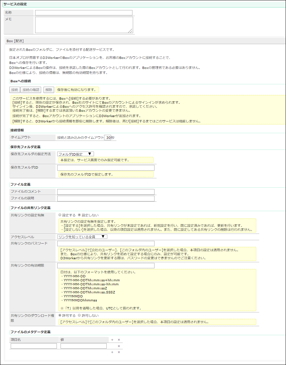This screenshot has height=365, width=286.
Task: Select 許可しない for download permission
Action: [79, 315]
